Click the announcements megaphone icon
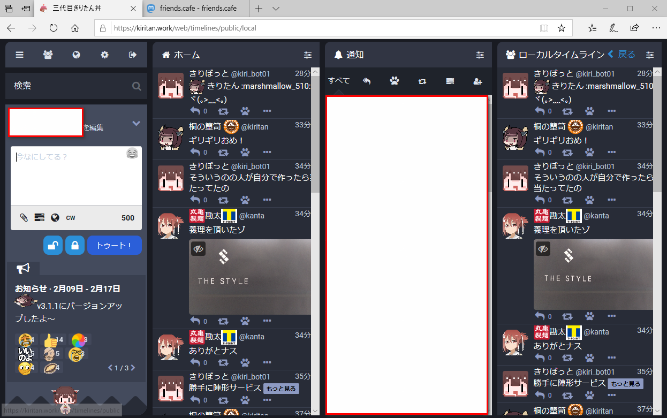Viewport: 667px width, 418px height. pos(24,268)
